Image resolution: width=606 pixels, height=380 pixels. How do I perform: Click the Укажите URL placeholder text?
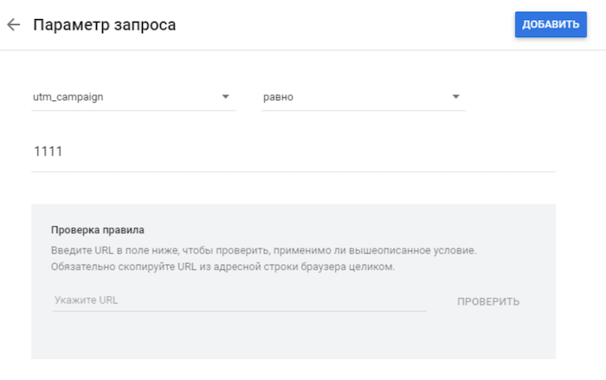coord(87,300)
